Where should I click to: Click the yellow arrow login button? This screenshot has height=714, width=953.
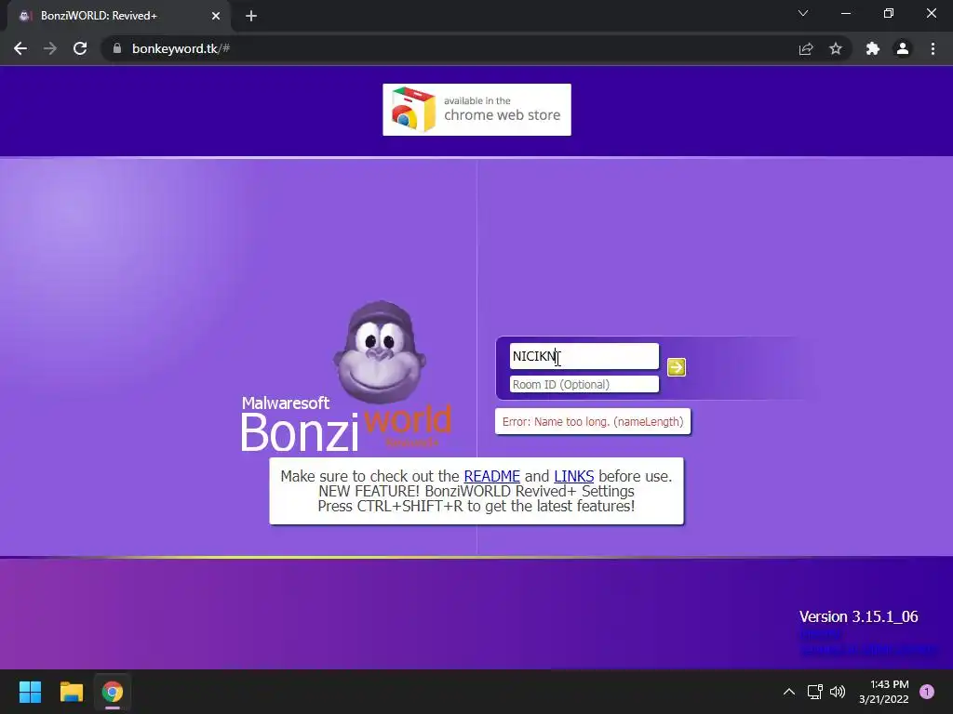(x=676, y=367)
